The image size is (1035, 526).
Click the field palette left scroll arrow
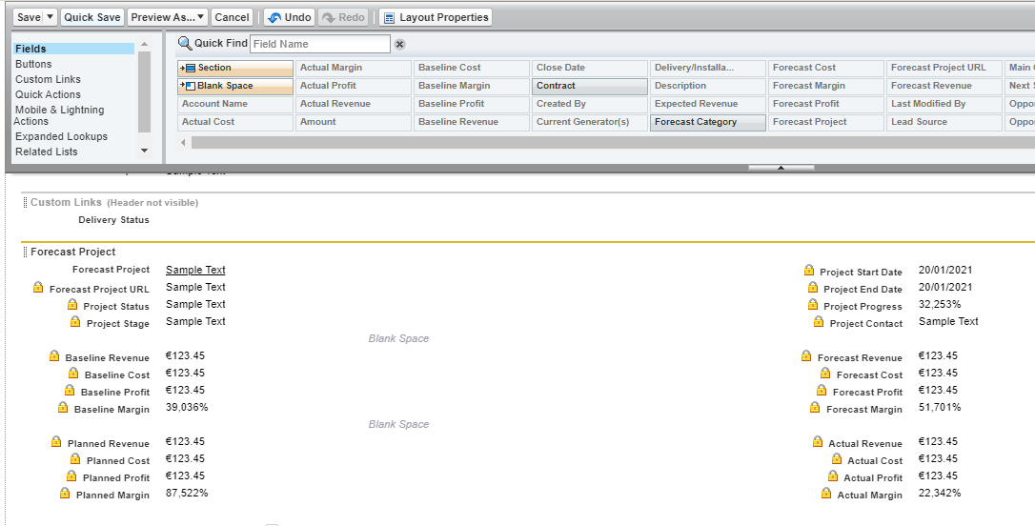point(184,142)
